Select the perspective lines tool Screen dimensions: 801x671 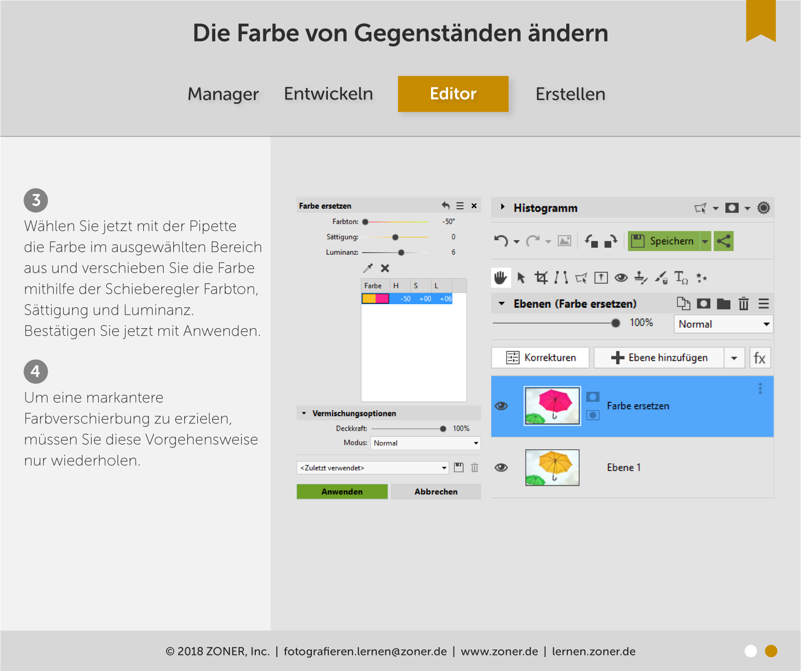[x=561, y=277]
